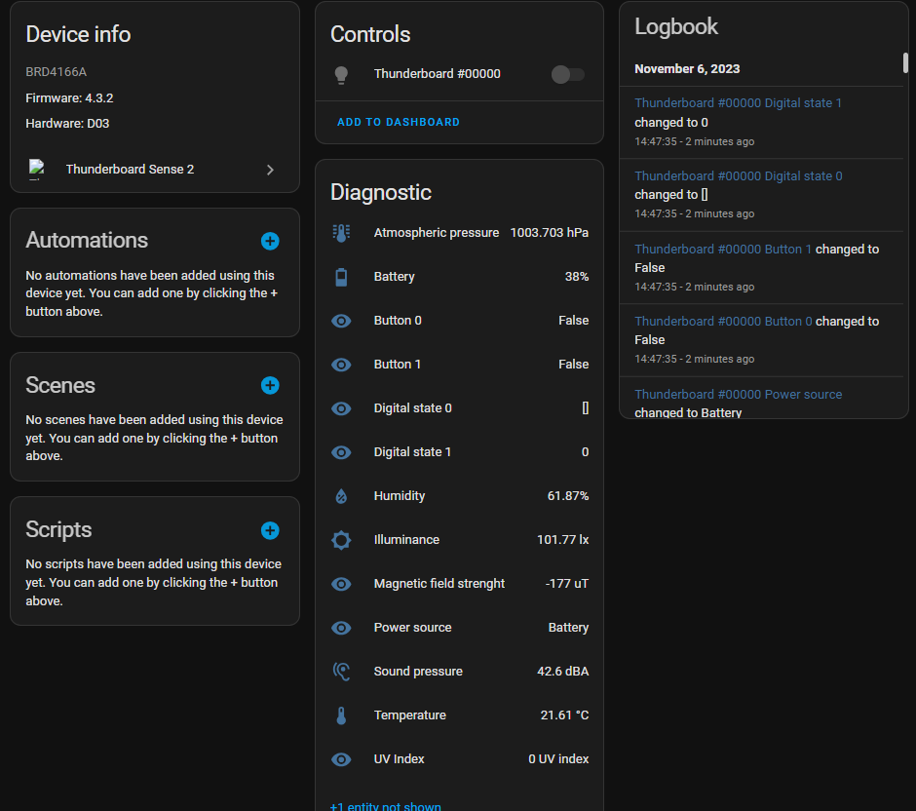
Task: Click the Digital state 0 label in Diagnostic
Action: tap(412, 408)
